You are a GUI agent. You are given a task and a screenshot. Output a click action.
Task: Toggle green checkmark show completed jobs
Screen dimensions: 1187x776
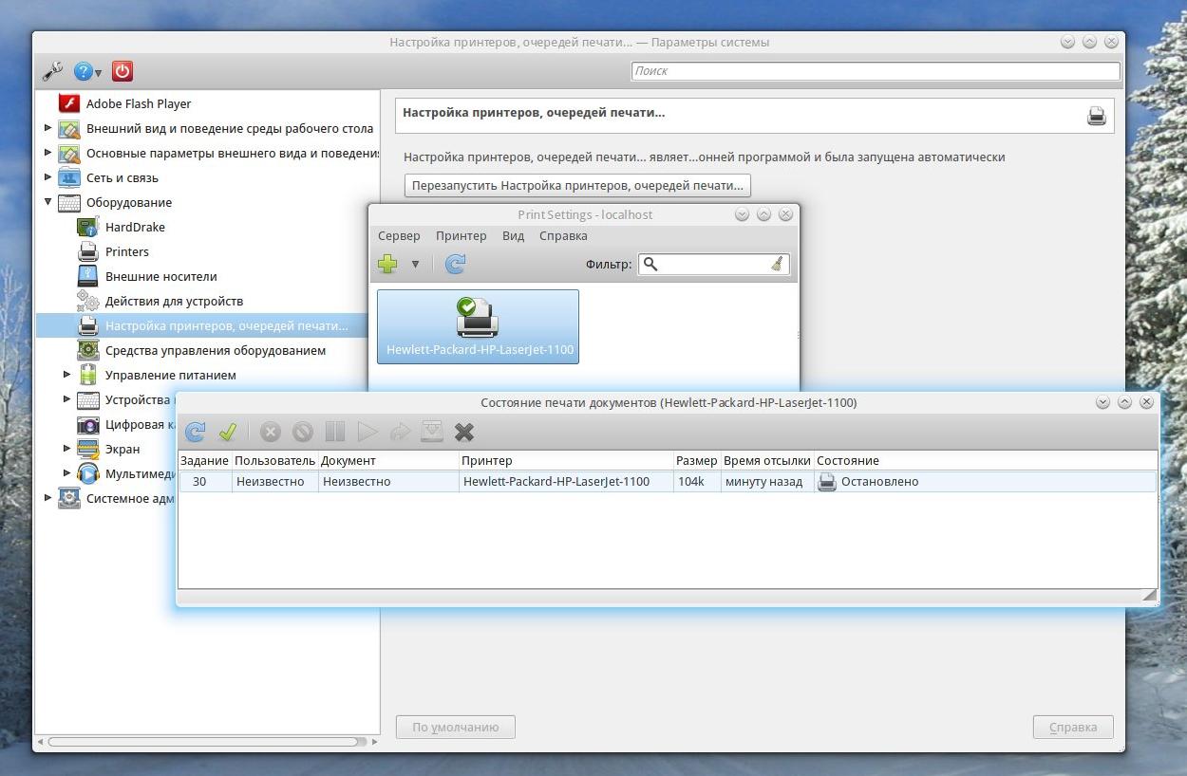228,432
